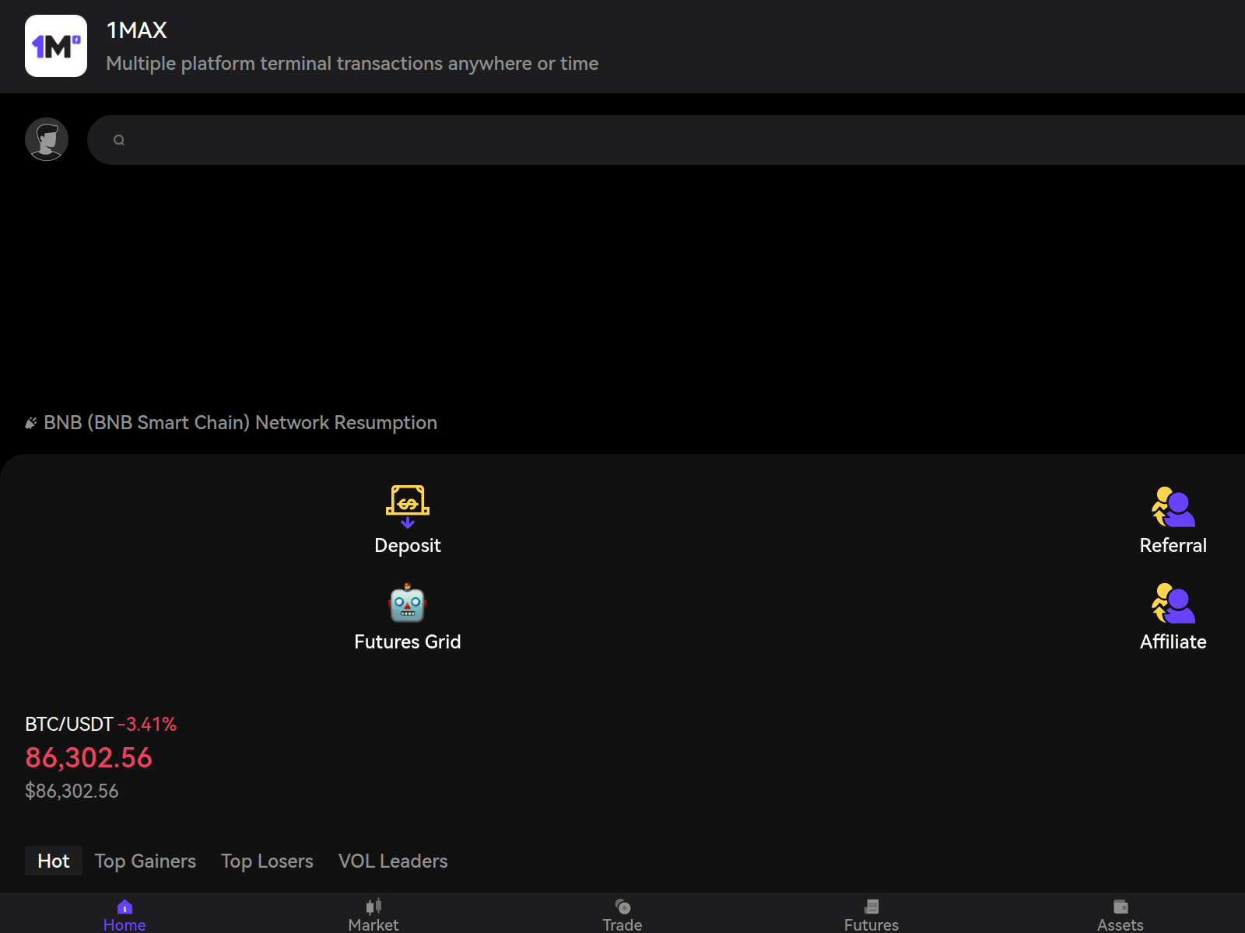The height and width of the screenshot is (933, 1245).
Task: Open the Trade icon in bottom navigation
Action: pos(622,906)
